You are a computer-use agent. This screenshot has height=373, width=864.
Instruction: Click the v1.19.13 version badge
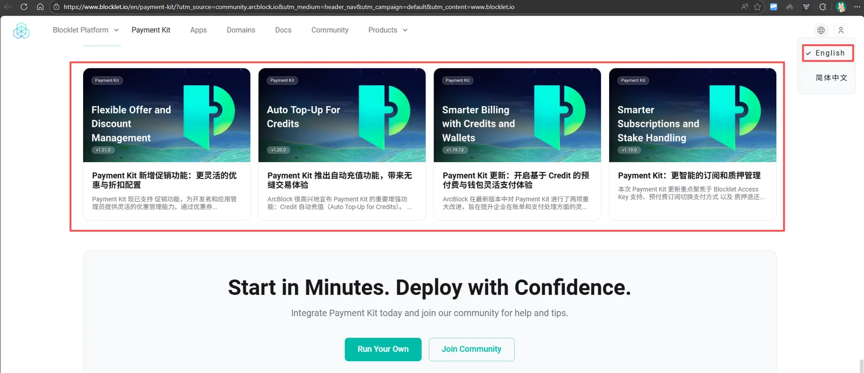tap(455, 150)
